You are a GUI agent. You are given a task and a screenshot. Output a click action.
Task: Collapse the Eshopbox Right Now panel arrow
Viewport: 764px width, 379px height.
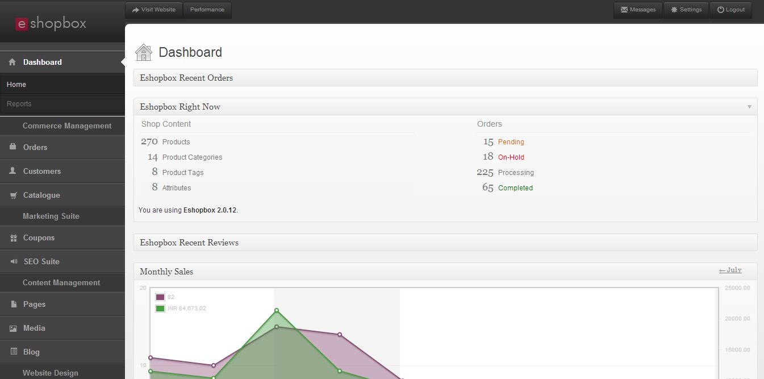tap(749, 107)
